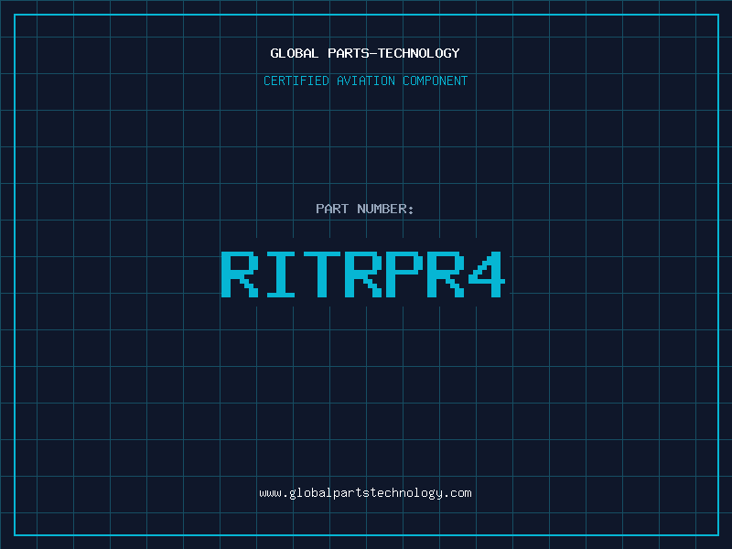Open the www.globalpartstechnology.com link

tap(365, 493)
